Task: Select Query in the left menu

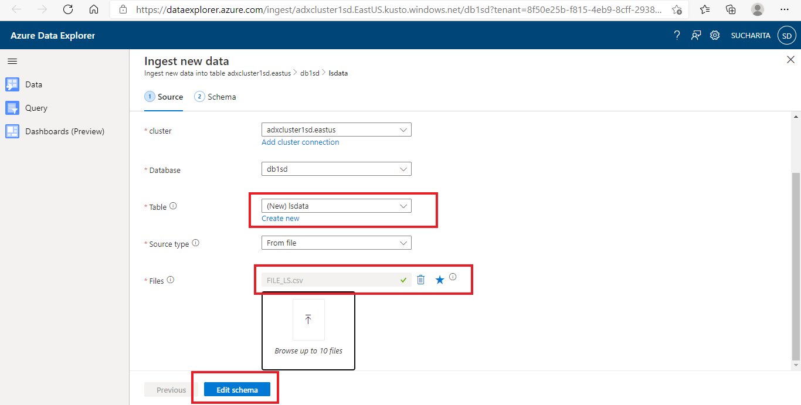Action: pyautogui.click(x=36, y=108)
